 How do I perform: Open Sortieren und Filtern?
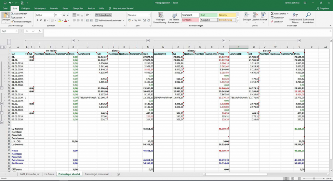click(x=295, y=18)
